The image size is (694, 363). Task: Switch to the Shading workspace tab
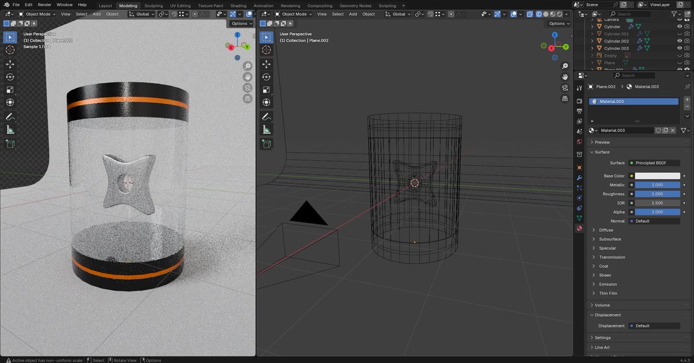pos(238,5)
